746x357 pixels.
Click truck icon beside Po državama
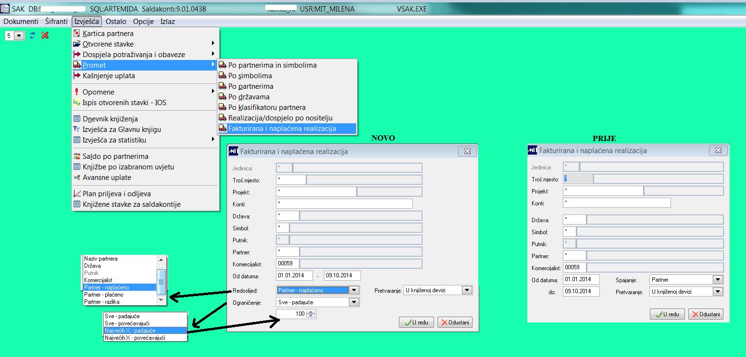coord(223,96)
